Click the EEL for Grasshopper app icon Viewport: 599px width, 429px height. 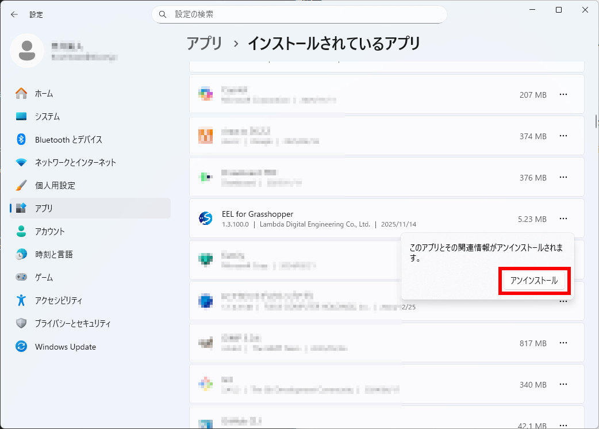(x=205, y=219)
